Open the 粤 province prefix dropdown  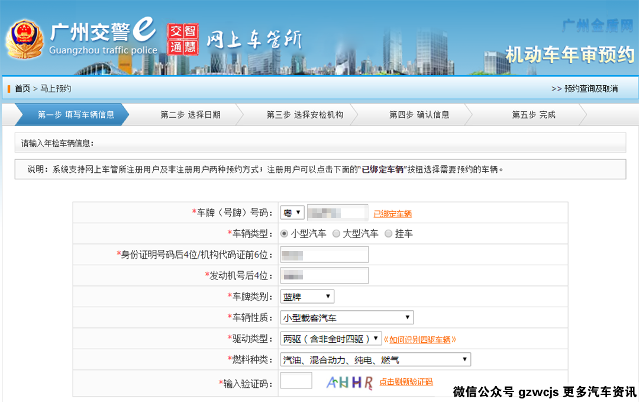[292, 213]
